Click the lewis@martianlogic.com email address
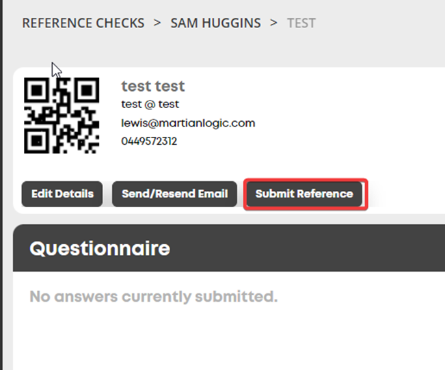 (188, 123)
